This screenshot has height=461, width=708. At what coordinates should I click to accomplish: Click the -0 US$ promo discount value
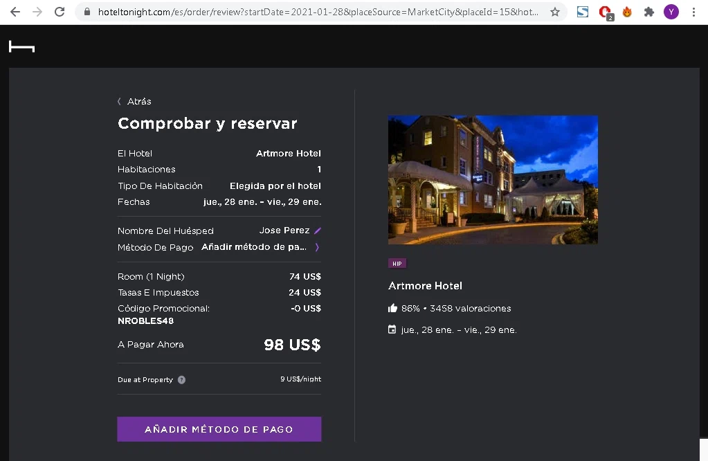pos(306,309)
